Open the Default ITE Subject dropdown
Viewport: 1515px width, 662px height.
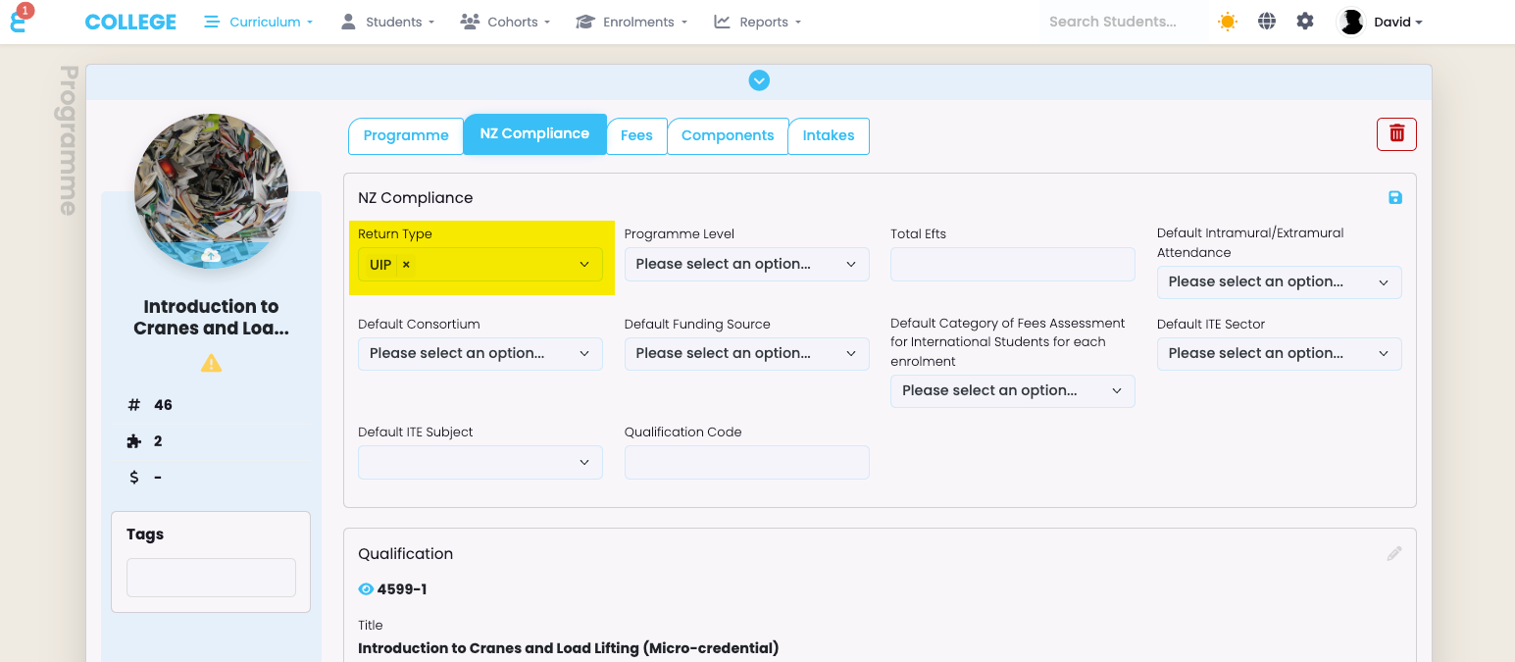tap(480, 463)
